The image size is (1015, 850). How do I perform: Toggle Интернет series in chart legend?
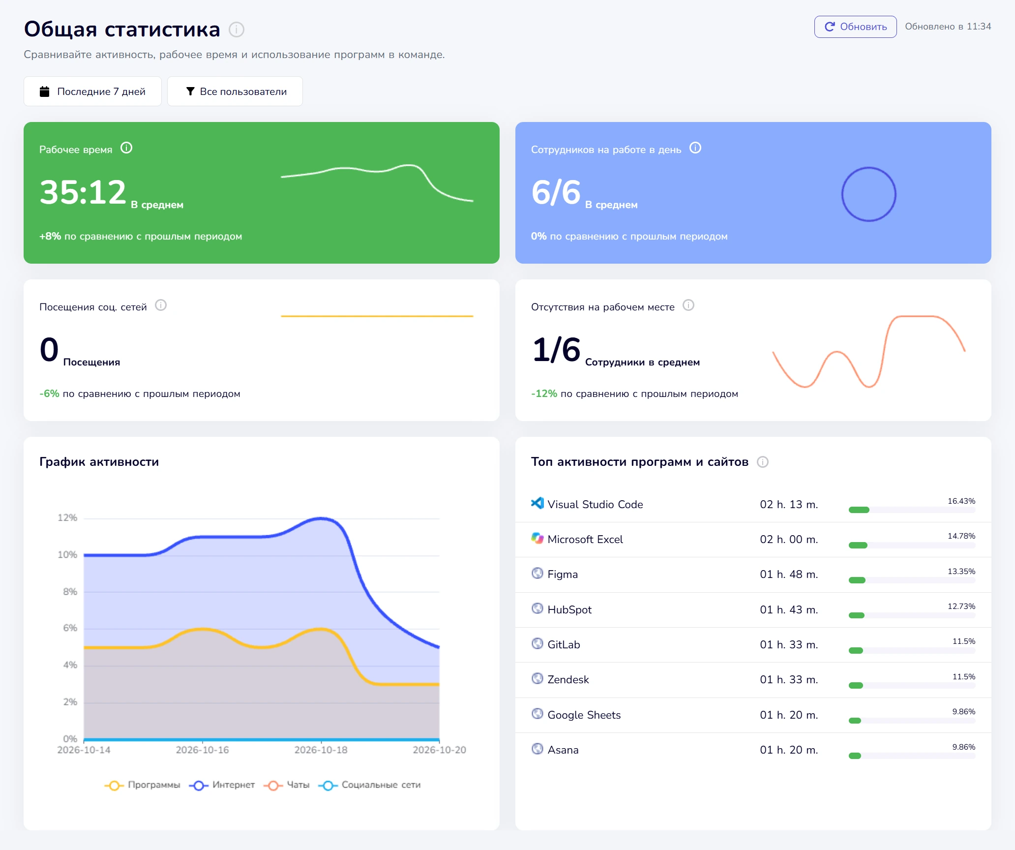click(222, 785)
